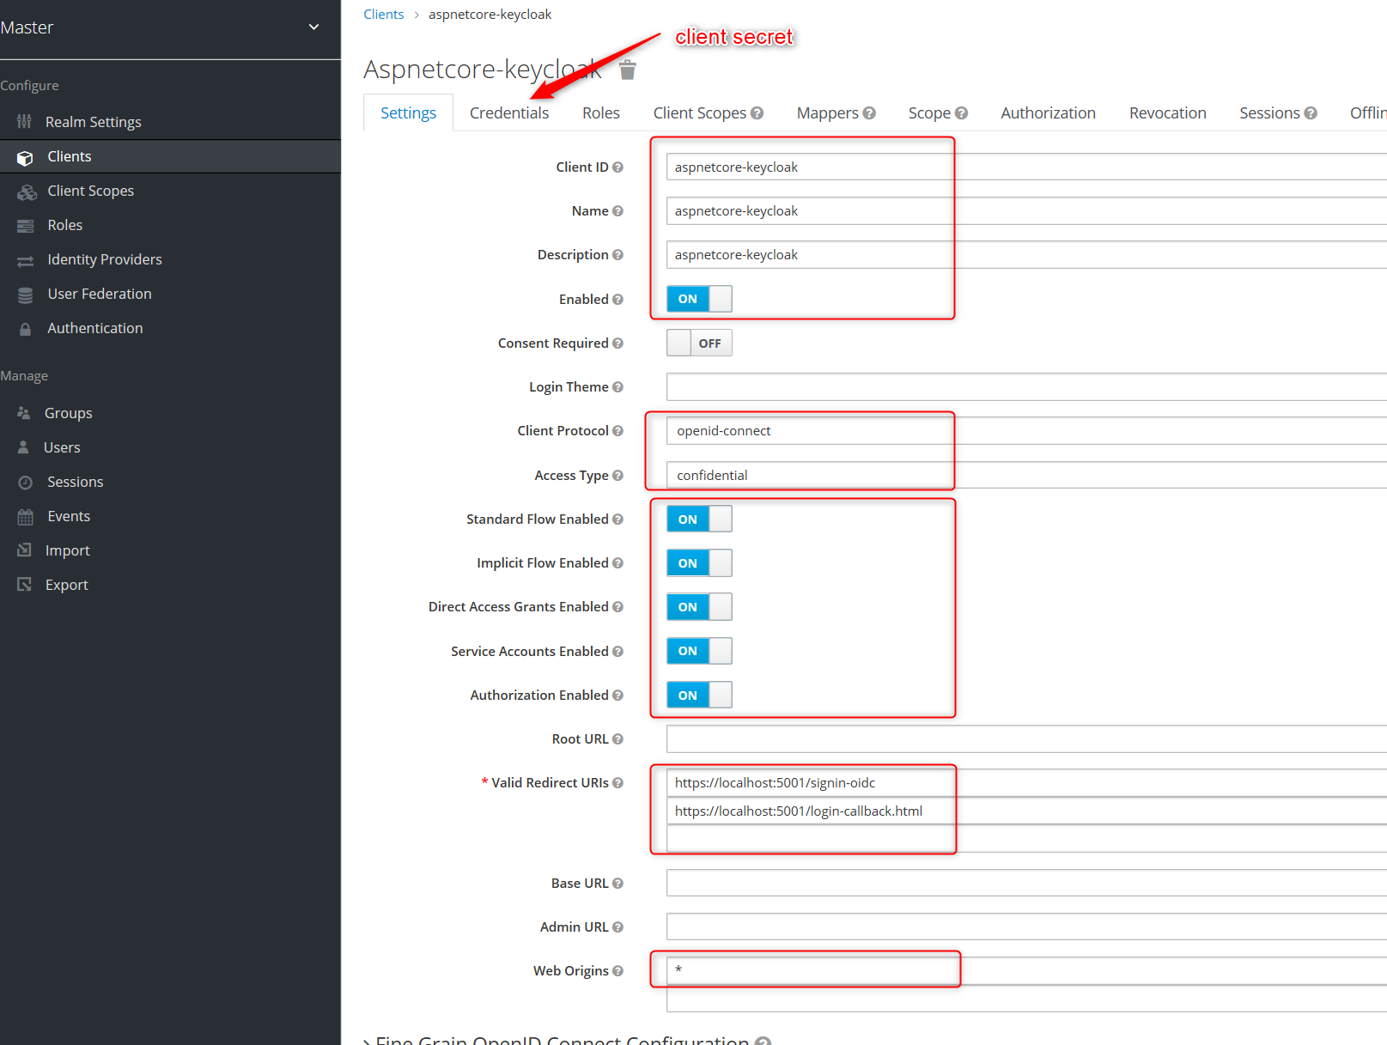This screenshot has height=1045, width=1387.
Task: Click the User Federation database icon
Action: (26, 295)
